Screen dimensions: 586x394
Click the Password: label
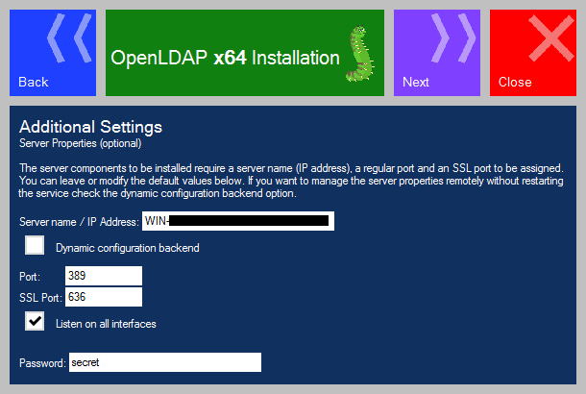pos(42,363)
